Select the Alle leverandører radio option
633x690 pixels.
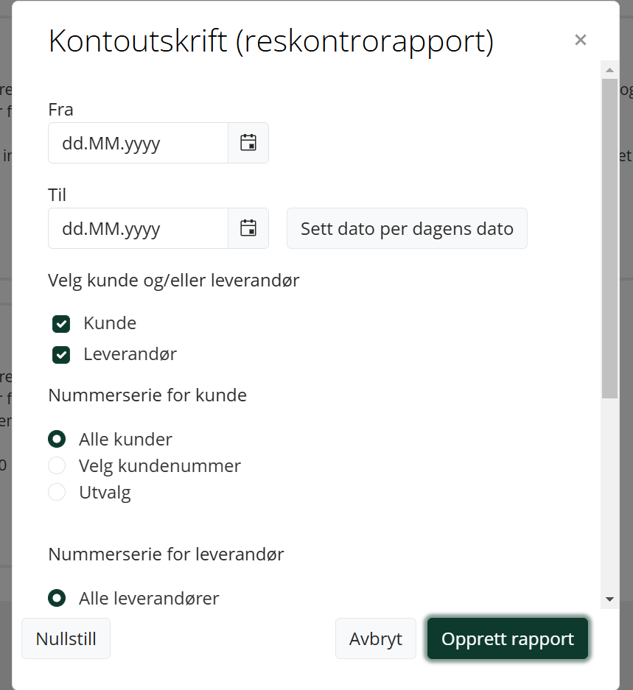(57, 598)
